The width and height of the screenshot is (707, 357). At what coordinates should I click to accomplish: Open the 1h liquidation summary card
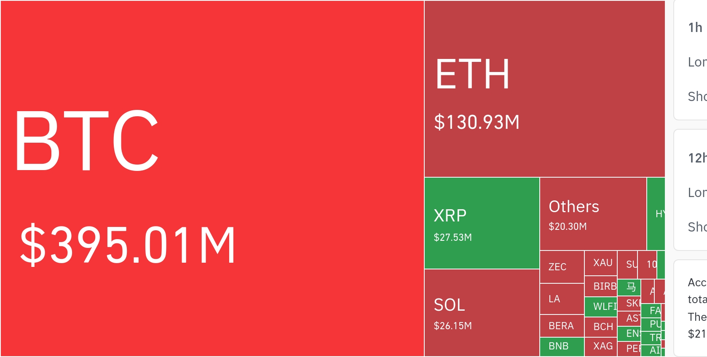[x=691, y=60]
